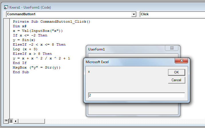Switch to Procedure View icon

[x=6, y=121]
